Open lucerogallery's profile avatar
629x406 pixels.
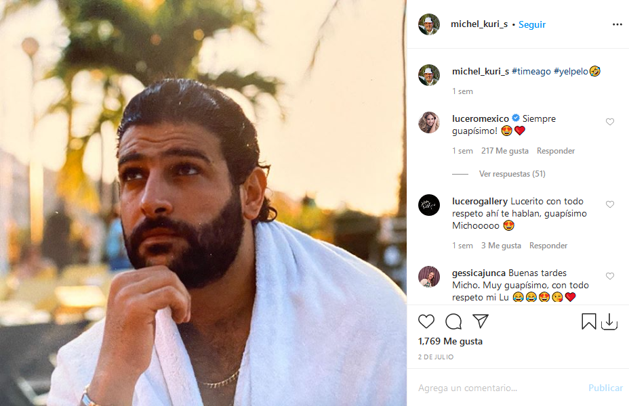[x=429, y=205]
